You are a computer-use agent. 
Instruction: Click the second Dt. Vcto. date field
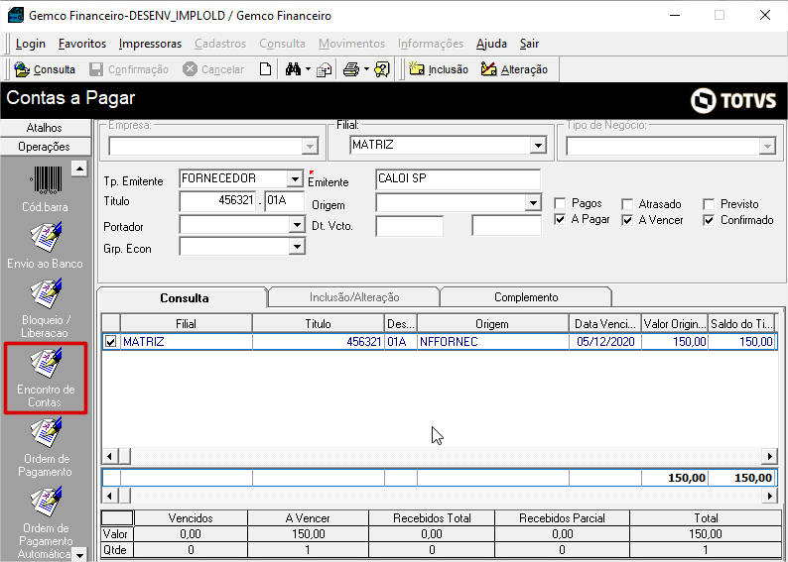(x=506, y=226)
